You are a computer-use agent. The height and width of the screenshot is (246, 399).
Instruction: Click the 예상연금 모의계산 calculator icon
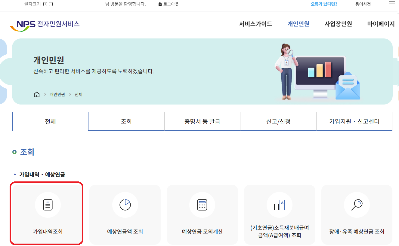pyautogui.click(x=202, y=205)
